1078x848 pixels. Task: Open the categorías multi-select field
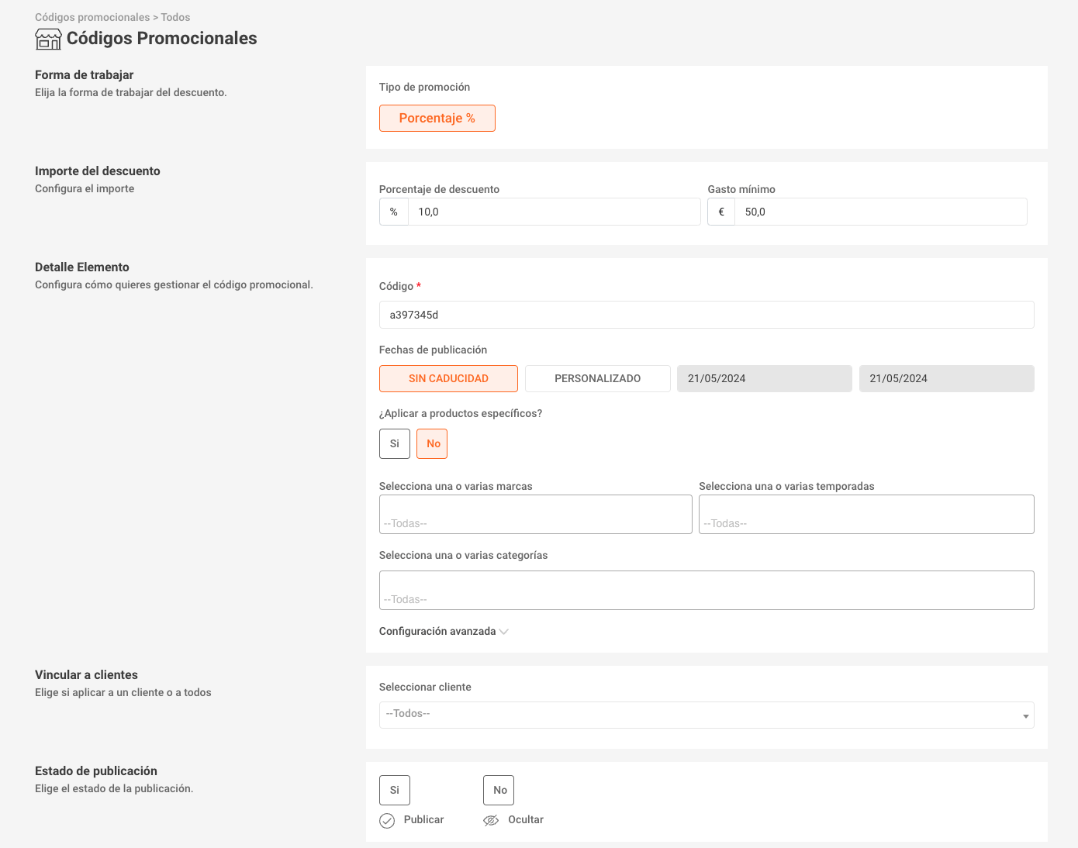coord(707,590)
